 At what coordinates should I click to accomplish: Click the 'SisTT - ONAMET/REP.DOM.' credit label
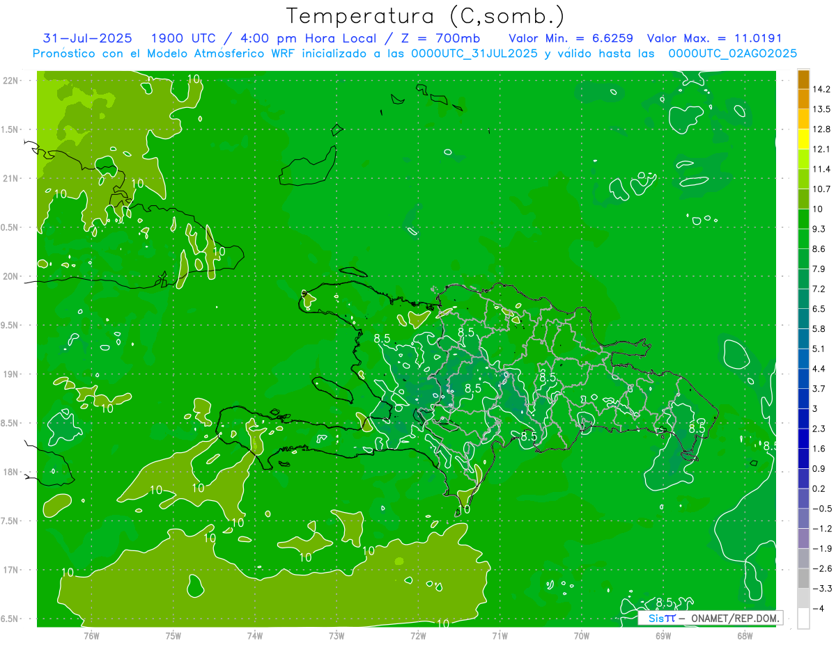pyautogui.click(x=711, y=618)
